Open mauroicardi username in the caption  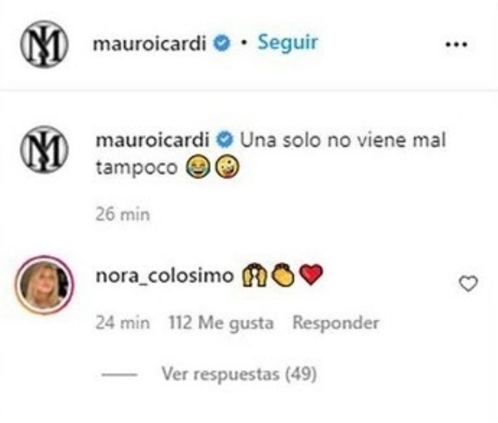pos(152,140)
